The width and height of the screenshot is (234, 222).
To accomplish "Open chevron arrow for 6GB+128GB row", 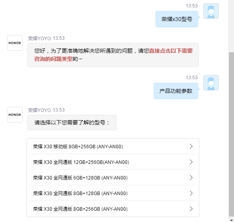I will (x=191, y=178).
